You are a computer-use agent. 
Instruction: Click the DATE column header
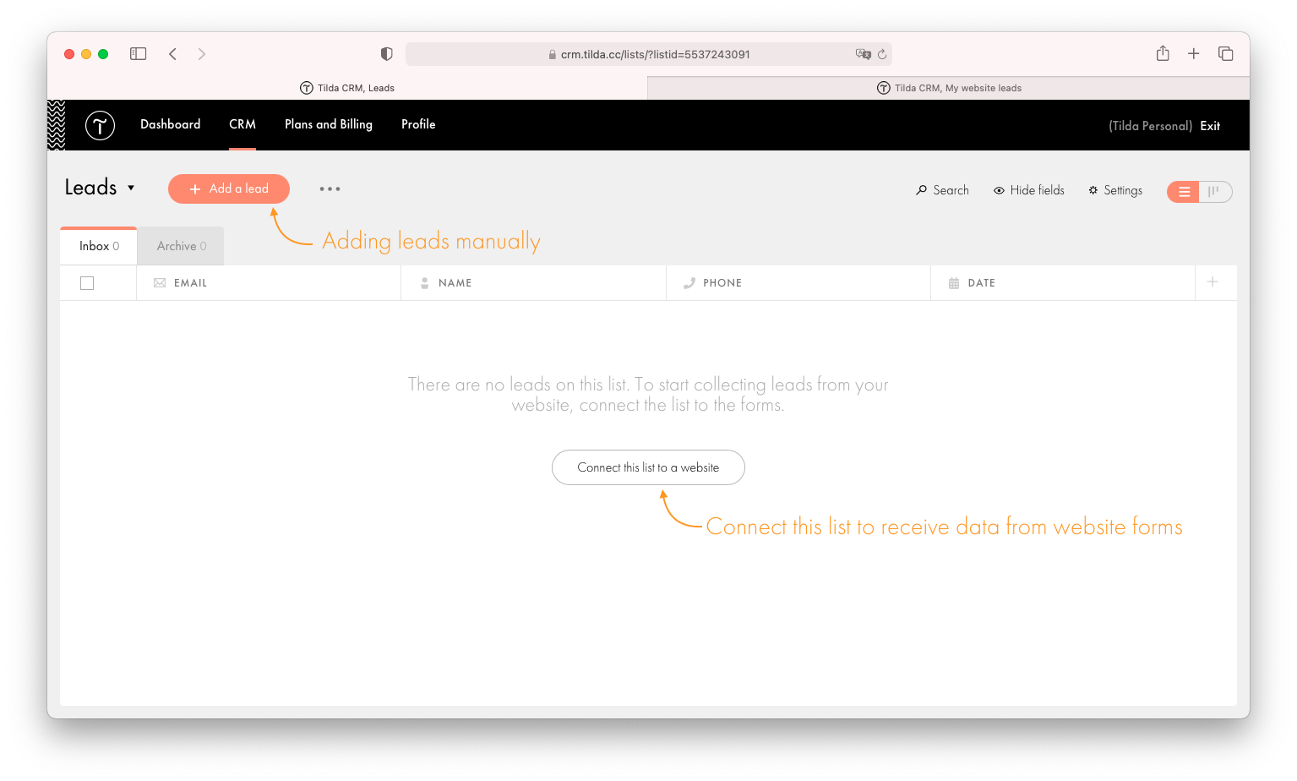point(1063,283)
